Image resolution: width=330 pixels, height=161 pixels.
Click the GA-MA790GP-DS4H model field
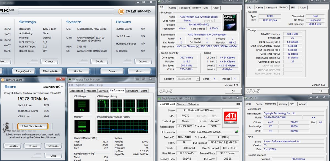[x=282, y=117]
